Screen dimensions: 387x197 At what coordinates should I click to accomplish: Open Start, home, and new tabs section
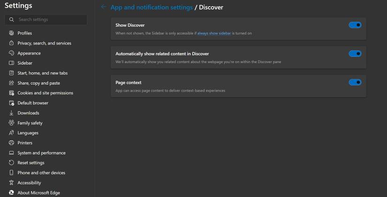42,73
